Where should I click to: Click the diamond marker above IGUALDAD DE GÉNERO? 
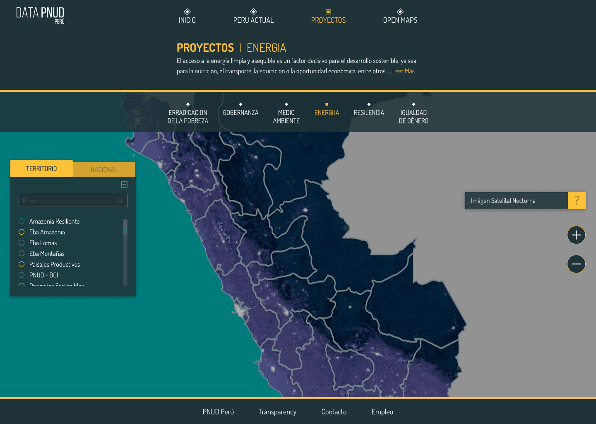point(413,104)
